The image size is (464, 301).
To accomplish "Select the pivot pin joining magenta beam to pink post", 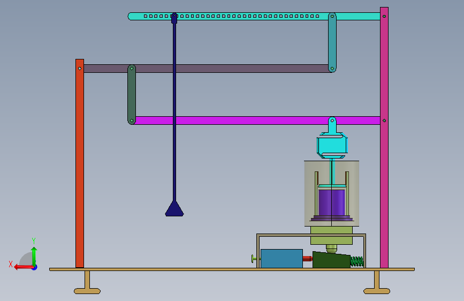I will coord(384,121).
